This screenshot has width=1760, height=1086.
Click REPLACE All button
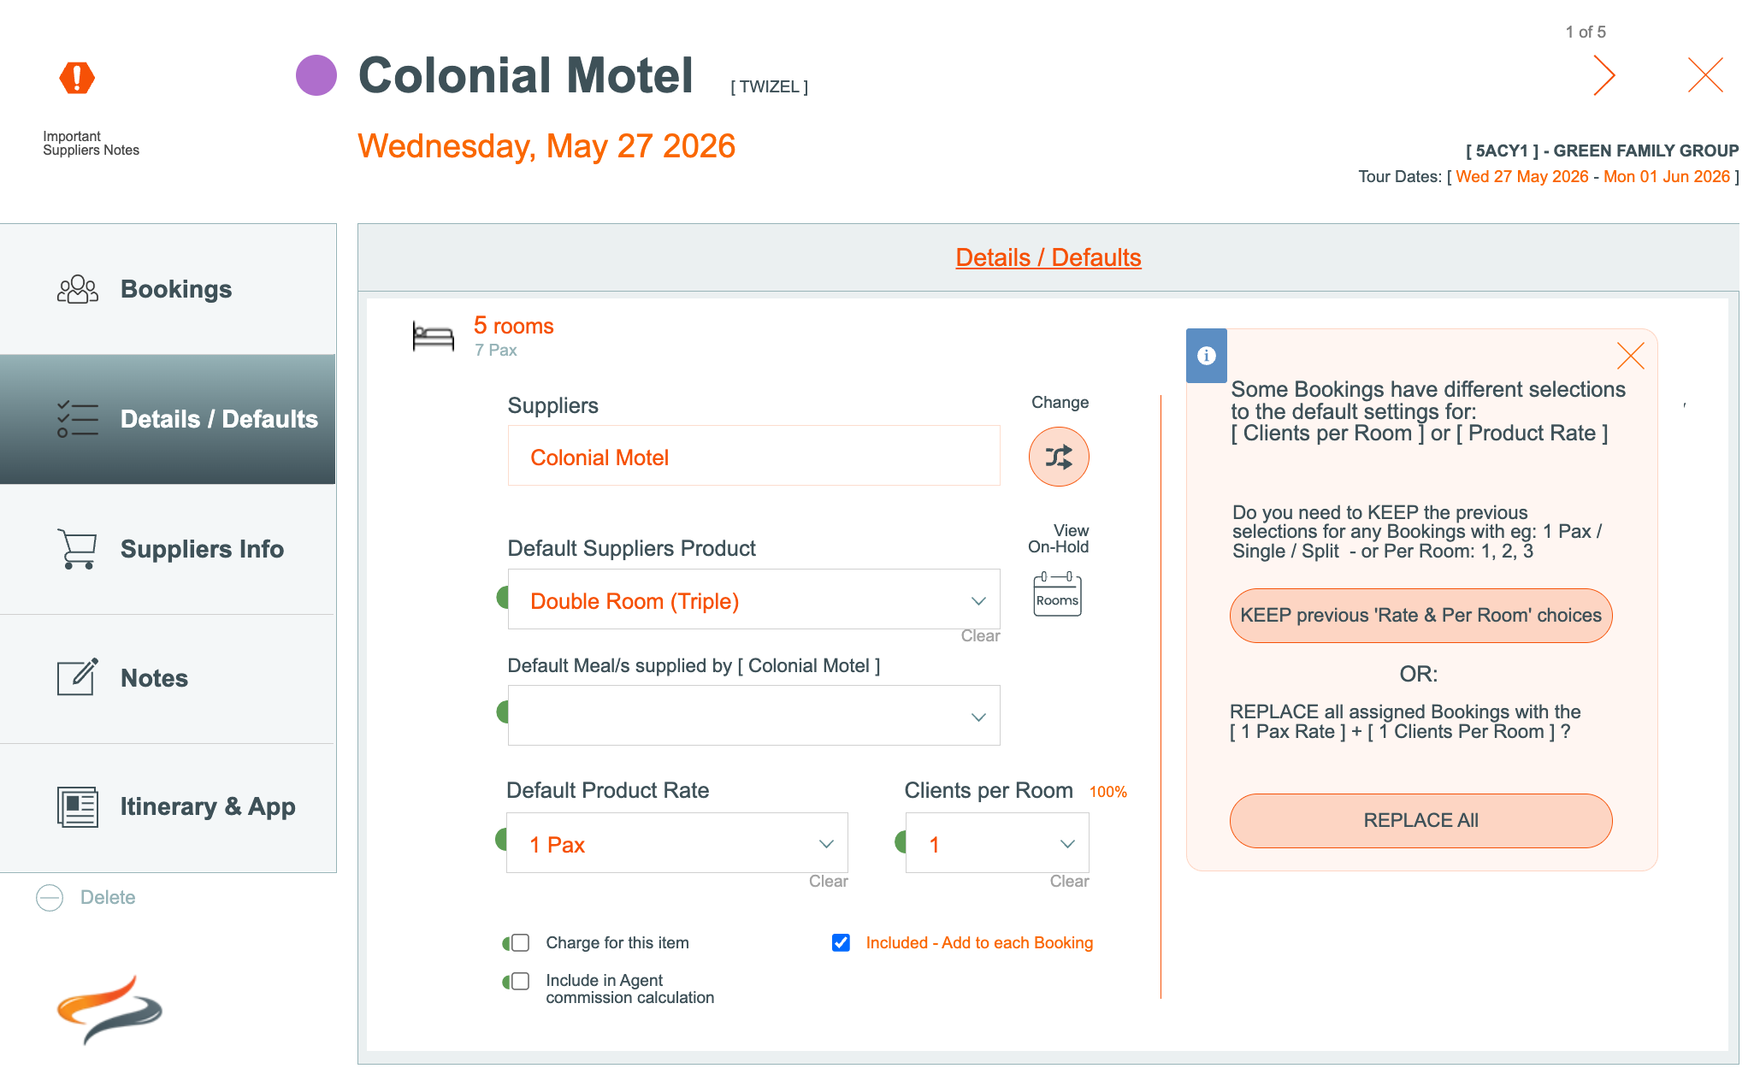1420,820
